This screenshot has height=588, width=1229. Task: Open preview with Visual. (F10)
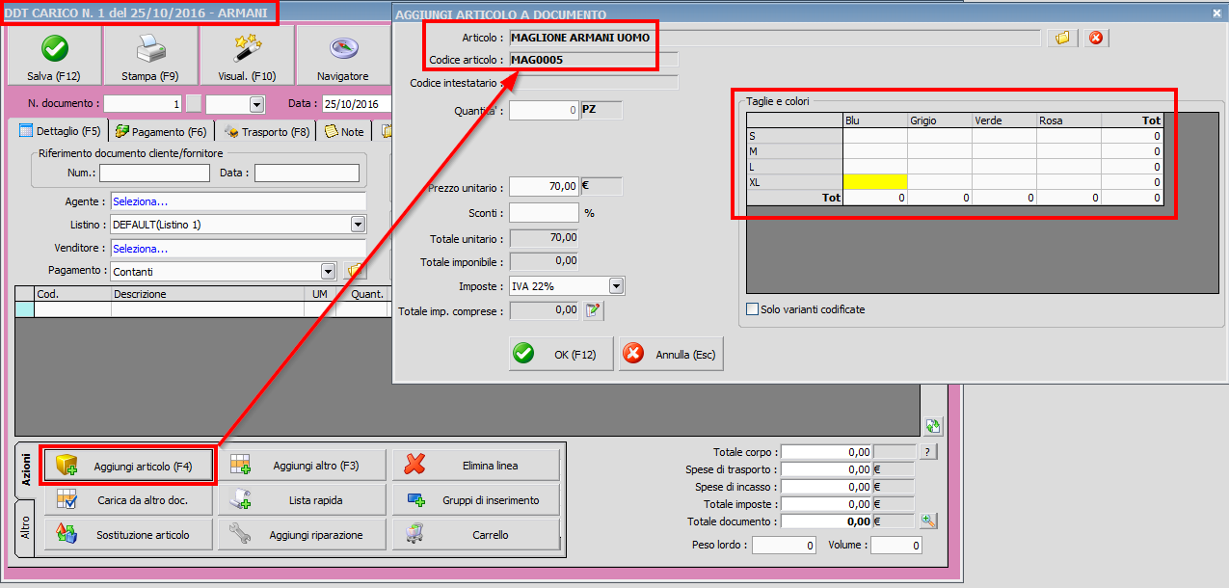tap(247, 55)
